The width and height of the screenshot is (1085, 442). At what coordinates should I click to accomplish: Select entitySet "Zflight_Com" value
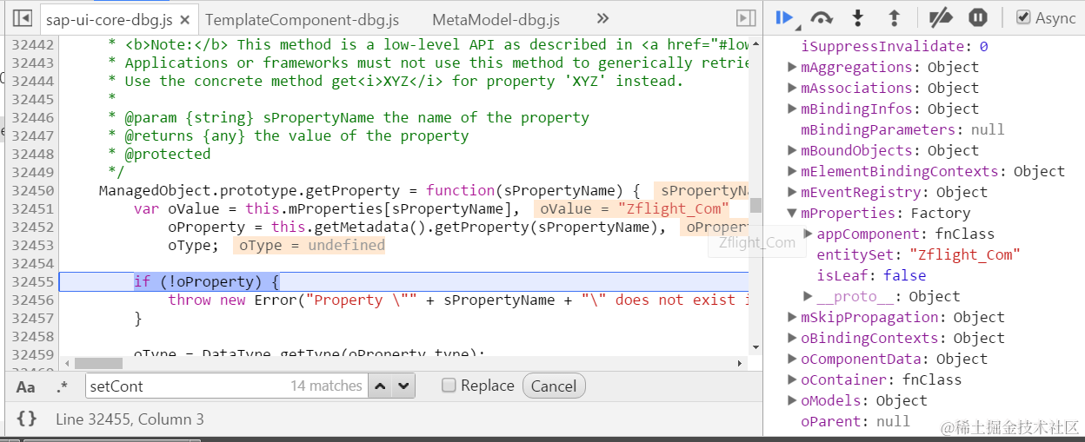point(964,254)
